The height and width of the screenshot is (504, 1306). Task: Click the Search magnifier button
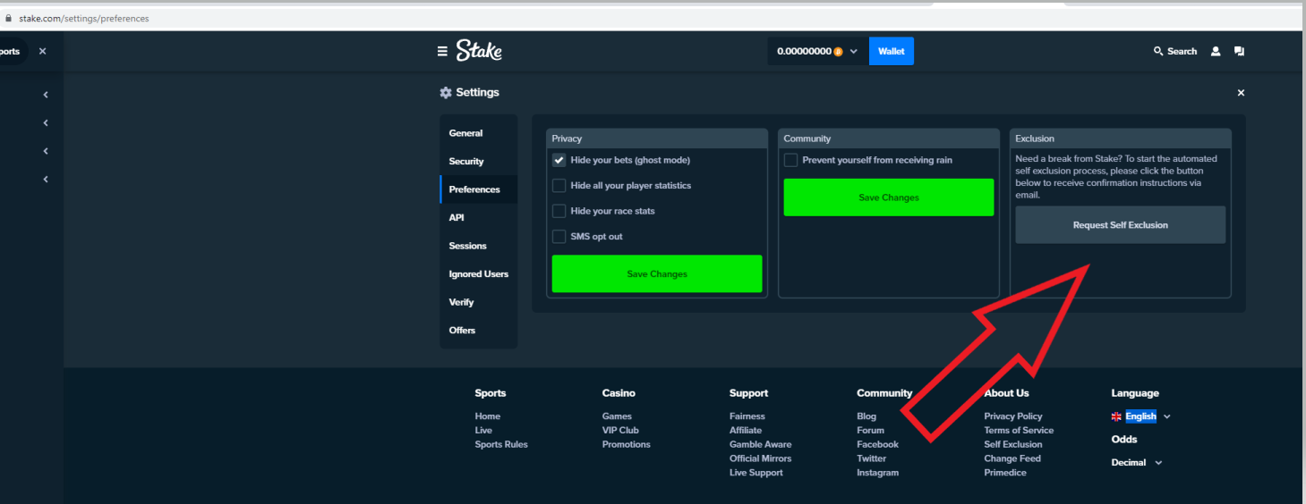(1175, 52)
